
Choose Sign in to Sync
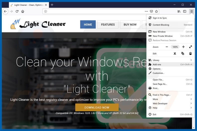[170, 18]
